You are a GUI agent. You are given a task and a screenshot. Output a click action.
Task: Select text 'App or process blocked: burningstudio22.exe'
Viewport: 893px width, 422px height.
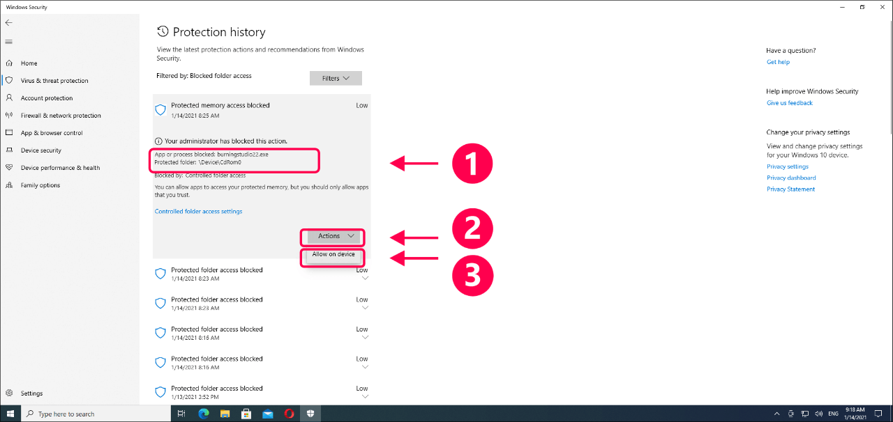coord(211,155)
